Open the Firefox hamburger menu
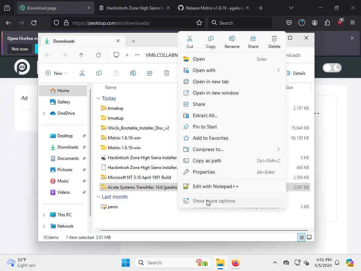The height and width of the screenshot is (271, 361). click(x=353, y=23)
